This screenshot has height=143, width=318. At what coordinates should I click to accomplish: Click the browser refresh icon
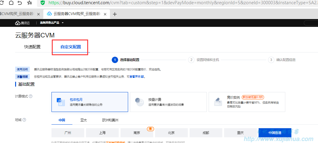tap(2, 3)
